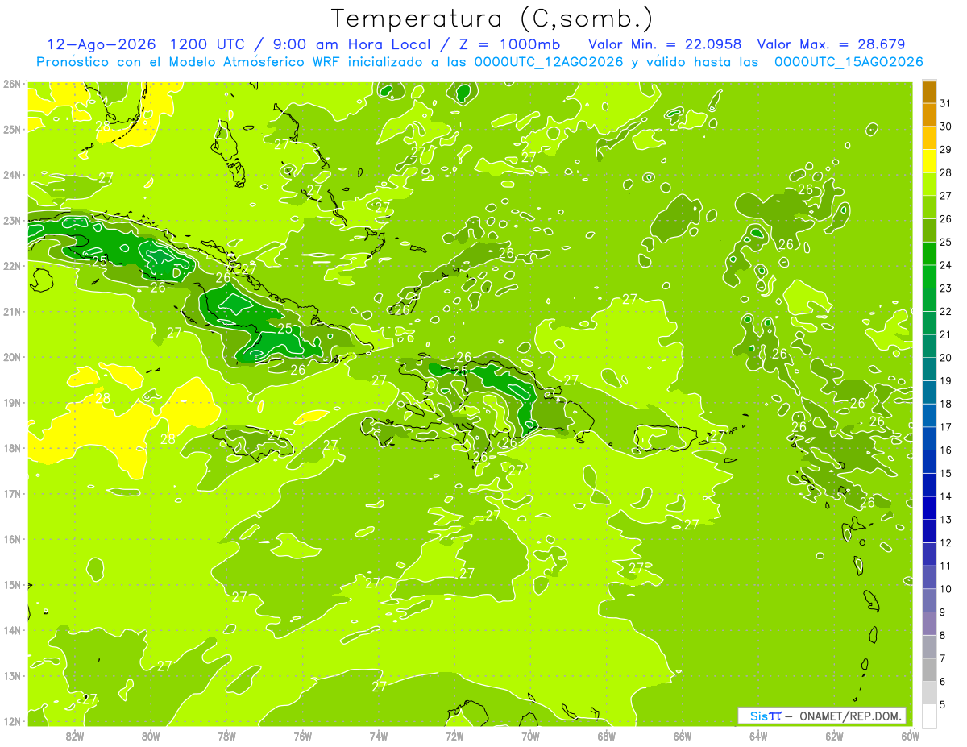Click the legend scale value "22"
Image resolution: width=967 pixels, height=747 pixels.
coord(945,312)
